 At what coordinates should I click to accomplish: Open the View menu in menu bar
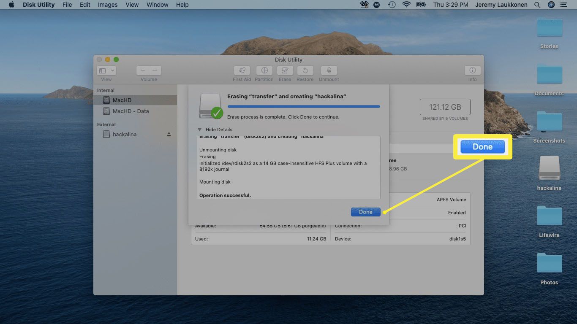[x=132, y=5]
